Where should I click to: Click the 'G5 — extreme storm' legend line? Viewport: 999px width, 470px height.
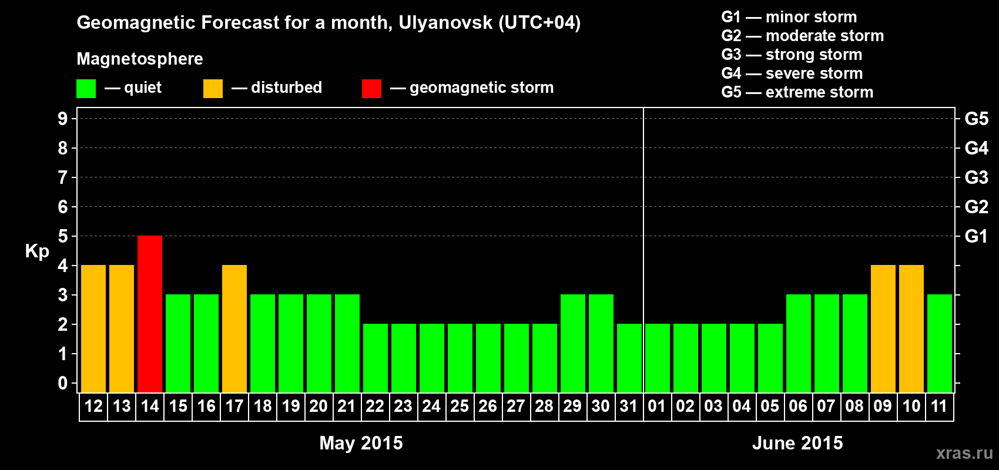point(797,92)
